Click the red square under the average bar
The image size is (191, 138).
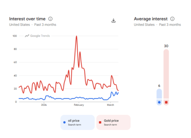pyautogui.click(x=166, y=102)
